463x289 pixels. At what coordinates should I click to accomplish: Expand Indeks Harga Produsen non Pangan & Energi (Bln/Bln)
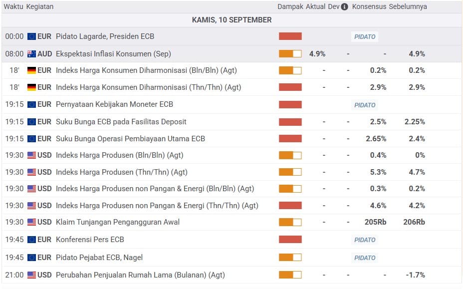tap(231, 189)
